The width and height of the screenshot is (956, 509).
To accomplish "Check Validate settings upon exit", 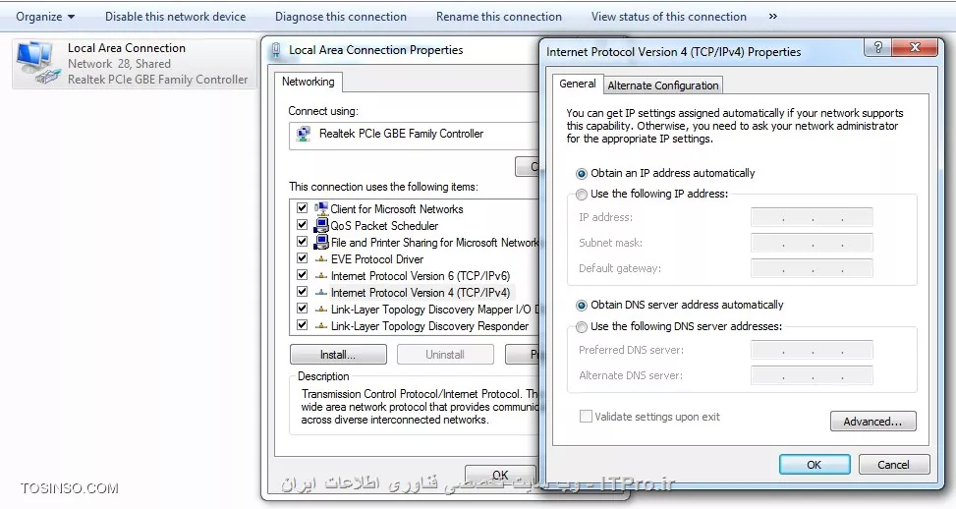I will [x=586, y=417].
